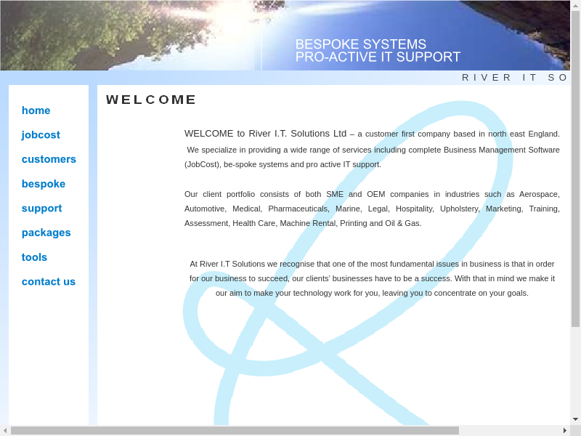Click the horizontal scrollbar left arrow
The image size is (581, 436).
5,430
